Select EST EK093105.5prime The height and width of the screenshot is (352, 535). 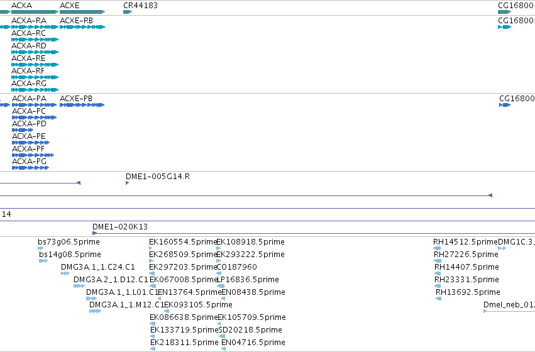point(167,311)
